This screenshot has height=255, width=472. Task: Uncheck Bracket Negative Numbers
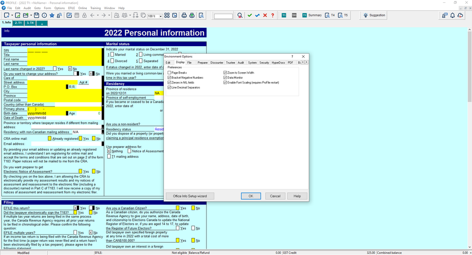[x=169, y=77]
